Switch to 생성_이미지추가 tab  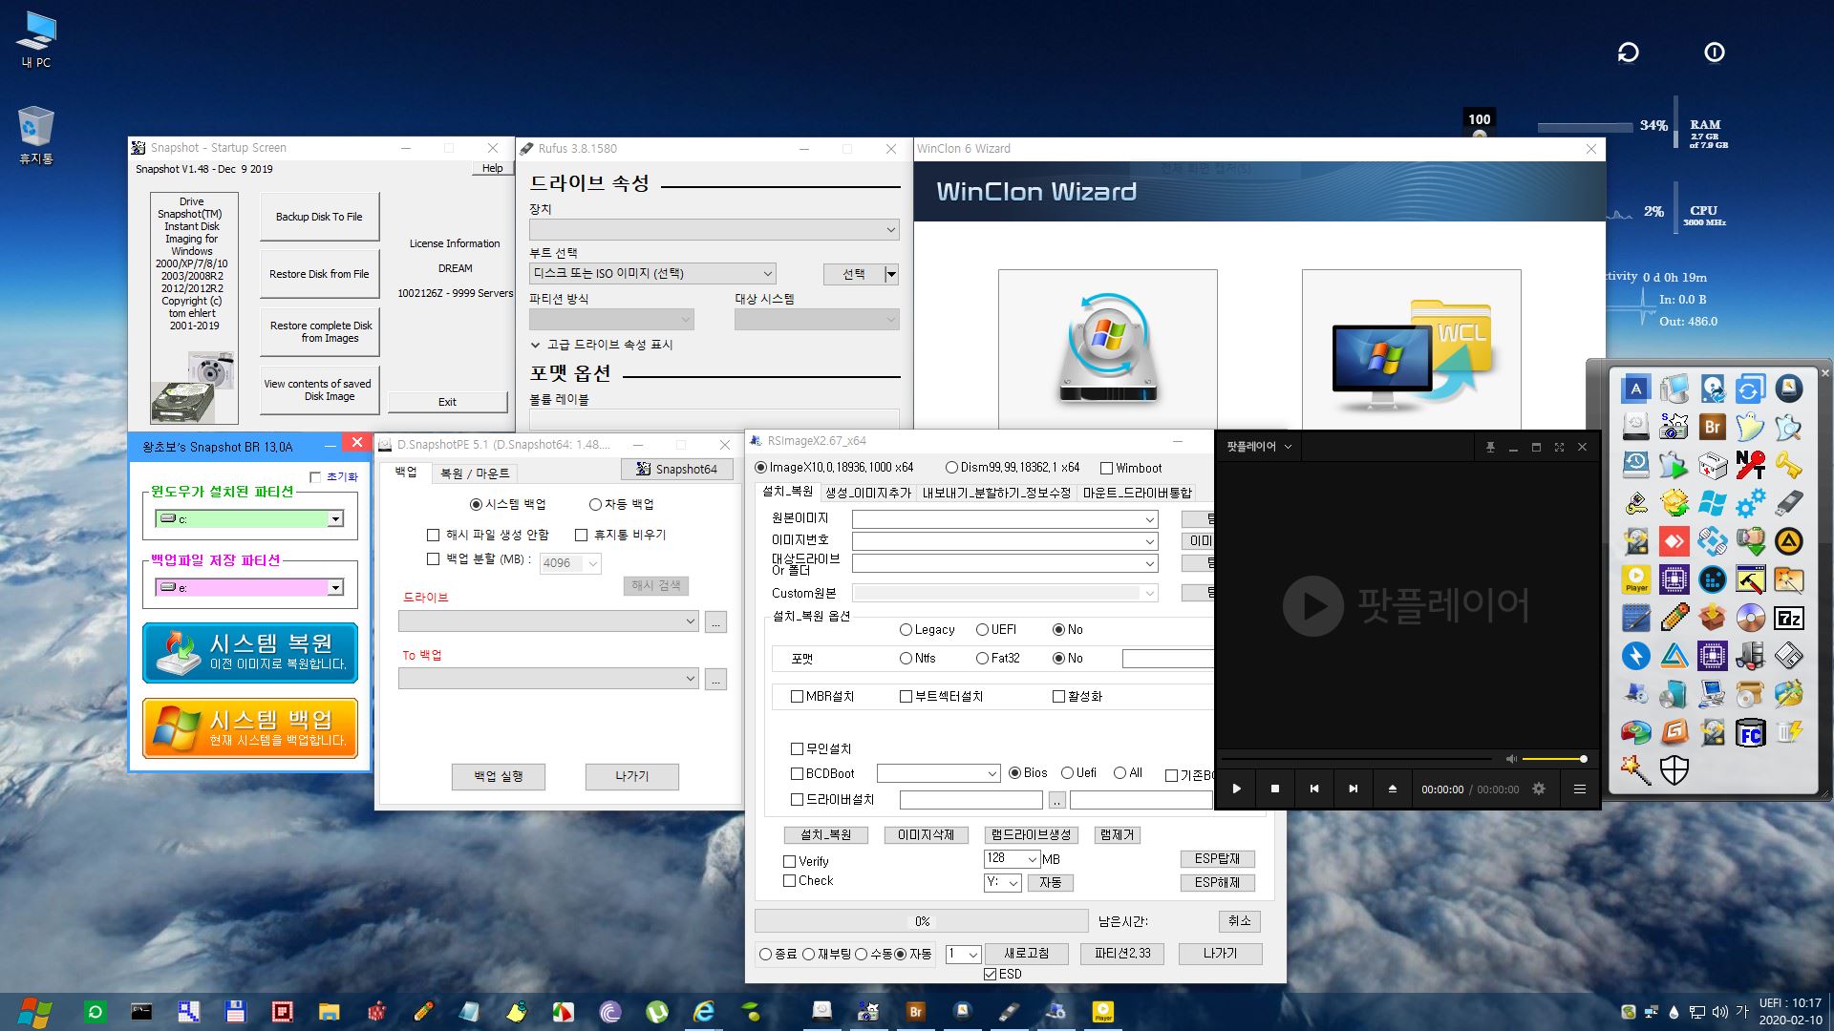(x=868, y=493)
